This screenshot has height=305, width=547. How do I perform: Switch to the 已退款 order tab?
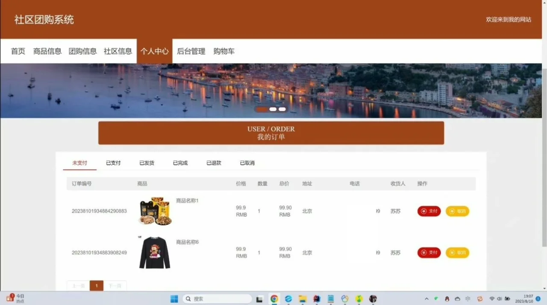click(x=213, y=163)
